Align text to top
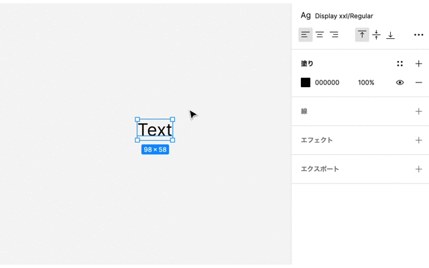The width and height of the screenshot is (429, 268). pyautogui.click(x=362, y=35)
